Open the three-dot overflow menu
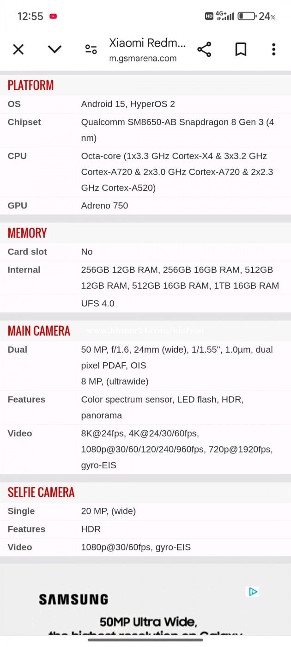 coord(273,49)
